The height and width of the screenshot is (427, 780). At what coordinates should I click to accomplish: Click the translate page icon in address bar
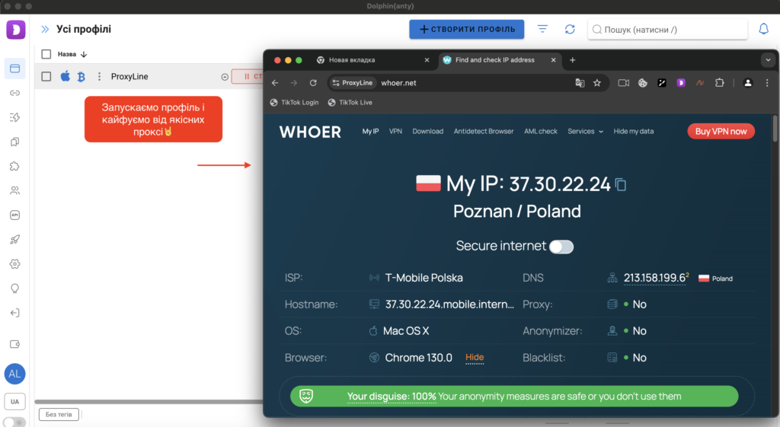(x=580, y=83)
